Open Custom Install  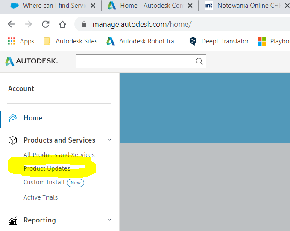coord(44,182)
